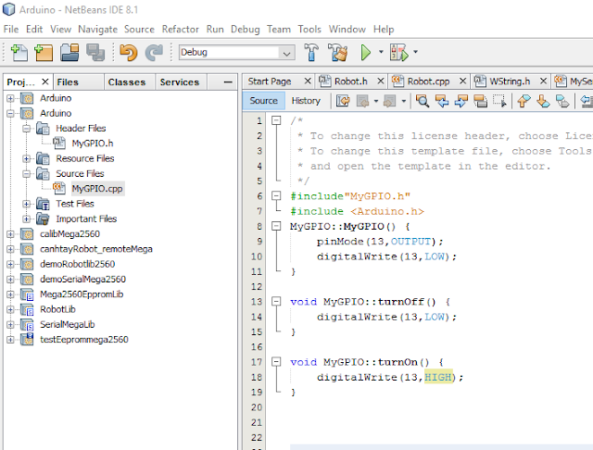Expand the Important Files folder
This screenshot has width=593, height=450.
coord(26,219)
